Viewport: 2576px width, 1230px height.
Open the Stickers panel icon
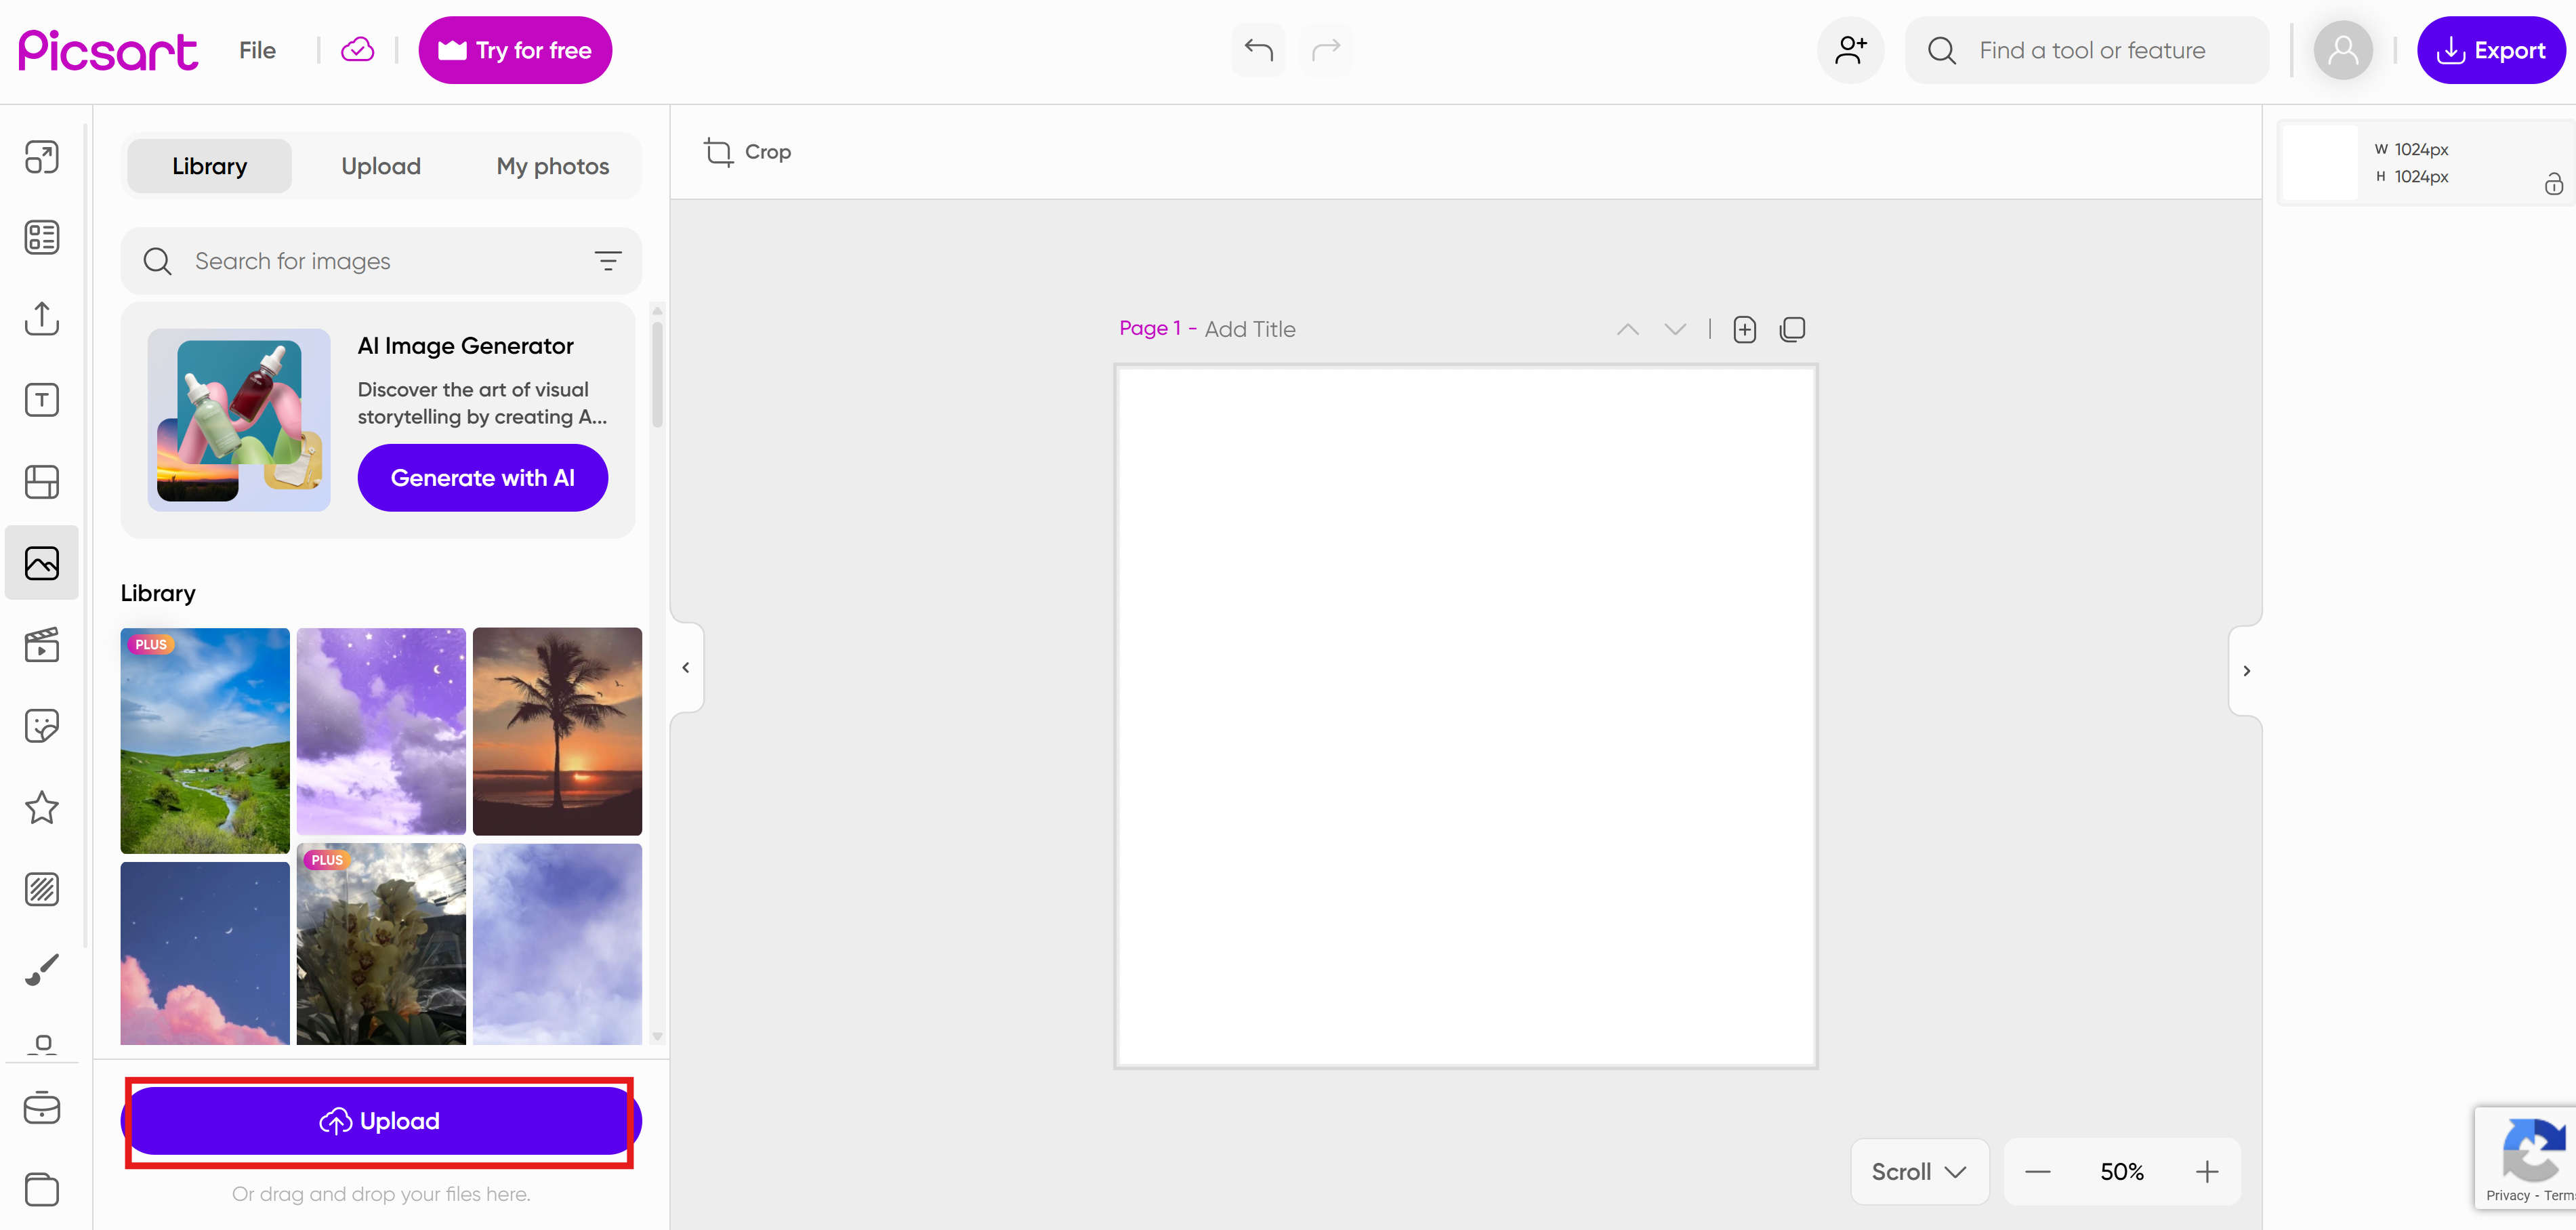41,726
